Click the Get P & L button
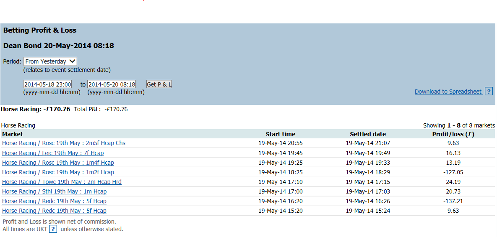 (x=159, y=84)
